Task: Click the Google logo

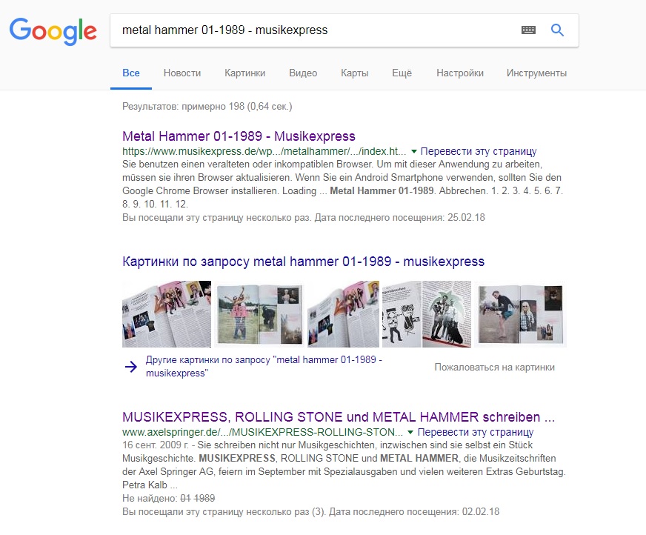Action: pos(53,31)
